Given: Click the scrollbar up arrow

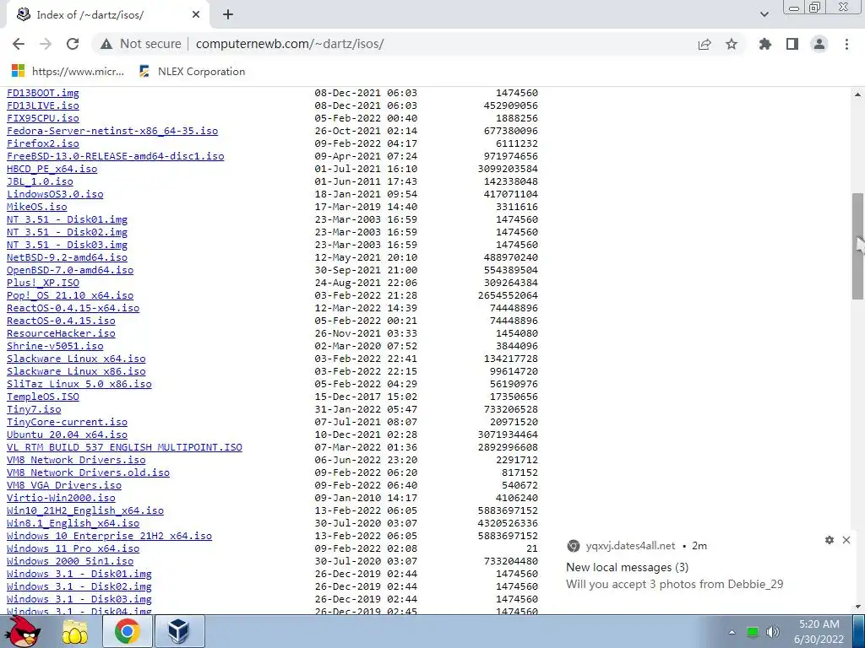Looking at the screenshot, I should coord(857,94).
